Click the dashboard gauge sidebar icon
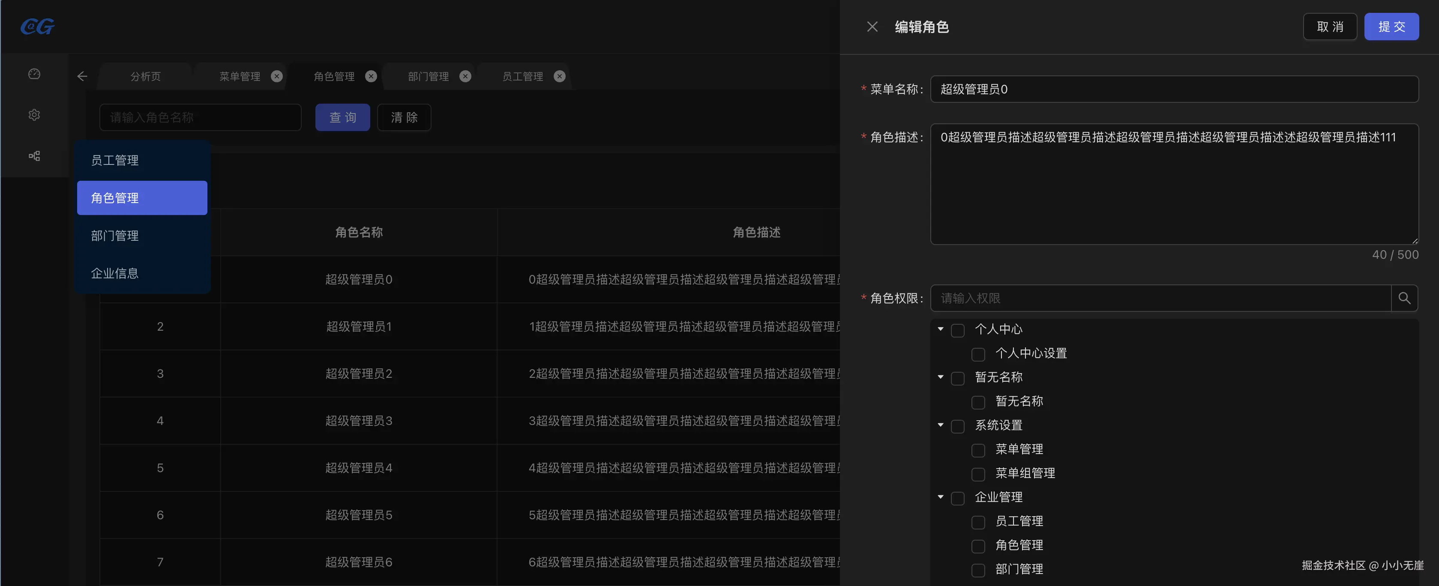This screenshot has width=1439, height=586. [x=34, y=74]
